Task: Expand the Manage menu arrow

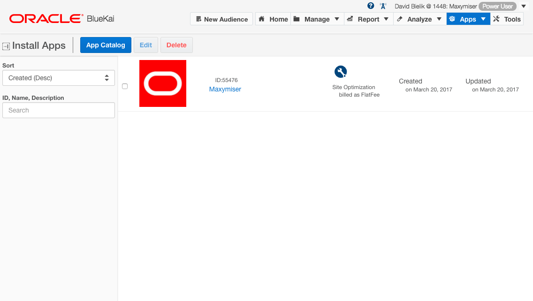Action: [337, 19]
